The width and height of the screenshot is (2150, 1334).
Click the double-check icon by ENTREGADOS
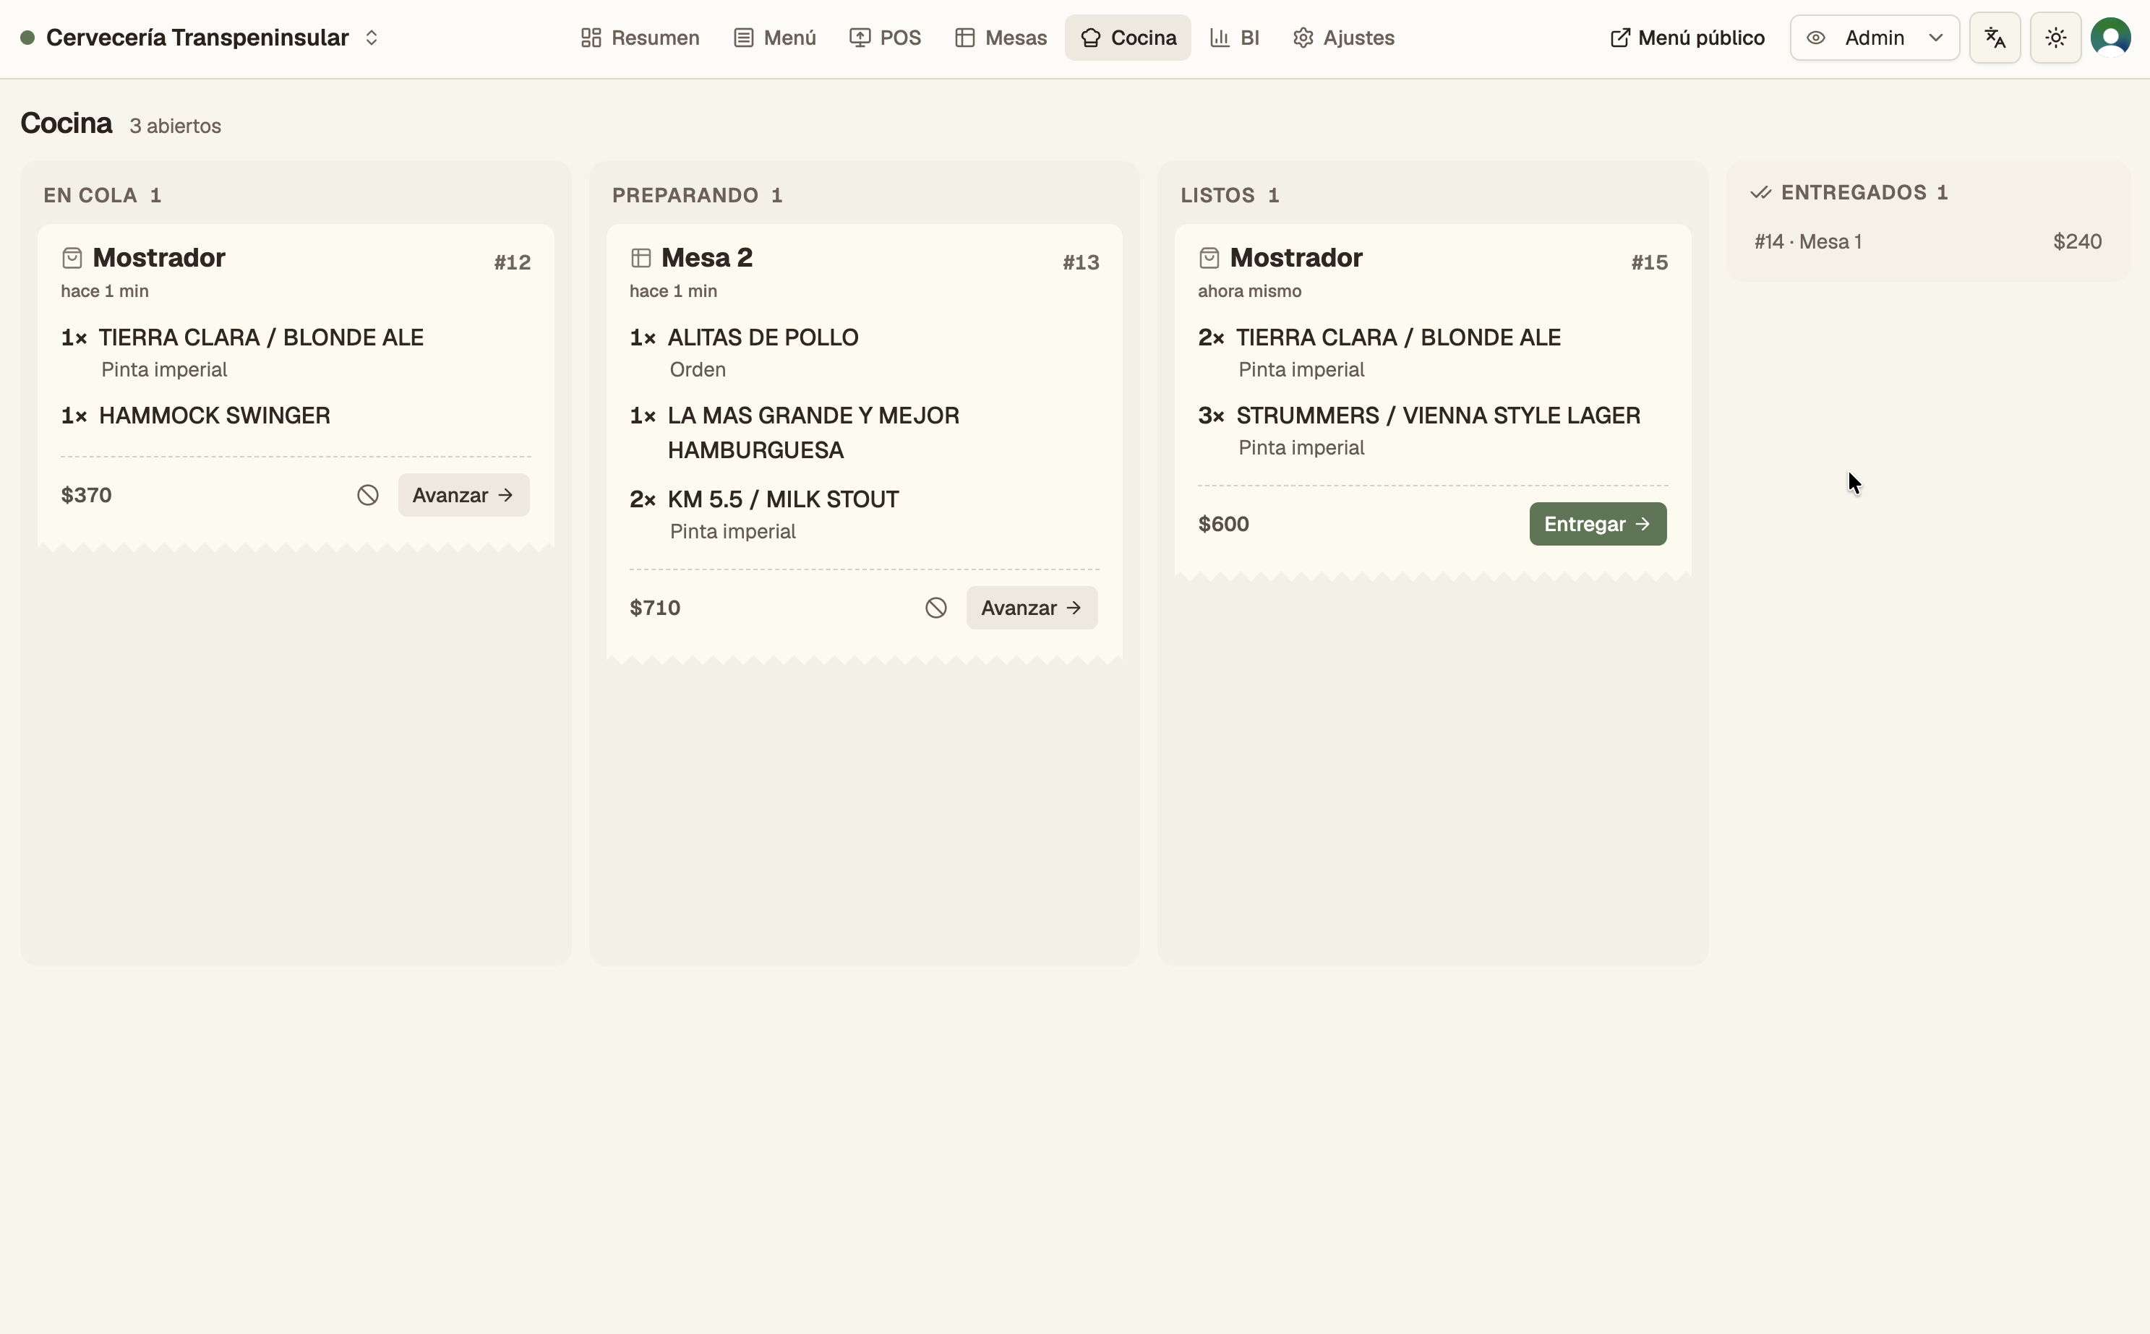(x=1761, y=192)
